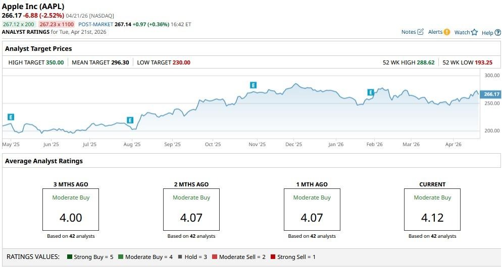The image size is (502, 267).
Task: Click the 266.17 price label on chart
Action: (491, 94)
